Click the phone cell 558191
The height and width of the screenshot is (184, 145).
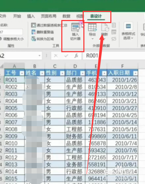point(96,164)
